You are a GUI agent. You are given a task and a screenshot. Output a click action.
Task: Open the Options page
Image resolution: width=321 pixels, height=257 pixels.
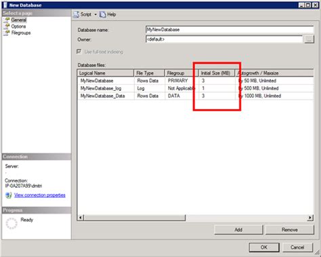18,26
